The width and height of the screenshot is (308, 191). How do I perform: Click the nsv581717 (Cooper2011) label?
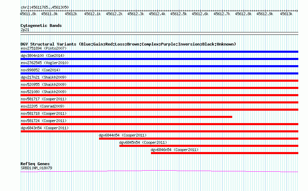pos(44,99)
